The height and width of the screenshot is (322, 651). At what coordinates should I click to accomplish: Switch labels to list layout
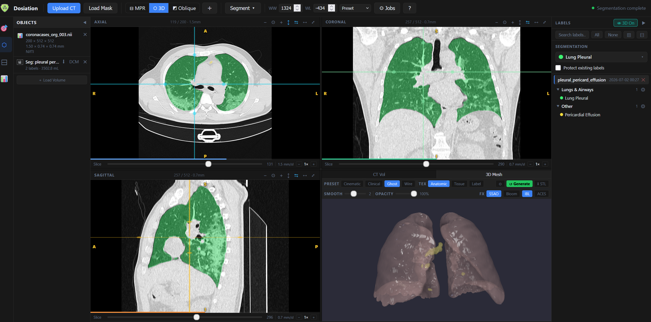coord(642,35)
